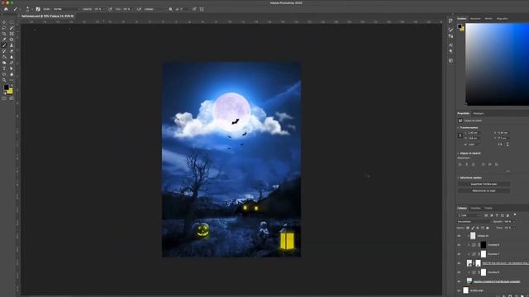This screenshot has width=529, height=297.
Task: Select the History Brush tool
Action: [x=4, y=51]
